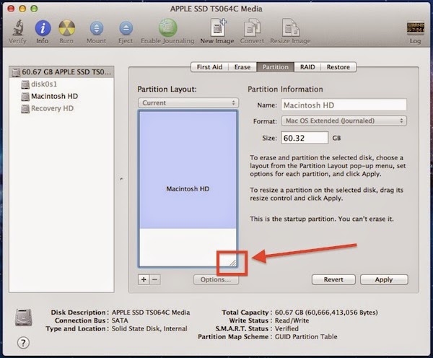This screenshot has height=358, width=433.
Task: Click 'Solid State Disk, Internal' text
Action: [x=149, y=328]
